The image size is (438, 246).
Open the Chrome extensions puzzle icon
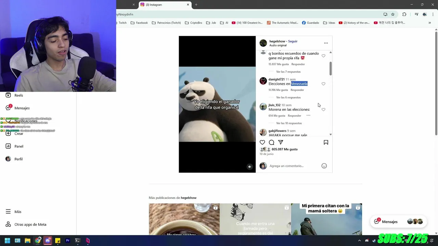404,14
